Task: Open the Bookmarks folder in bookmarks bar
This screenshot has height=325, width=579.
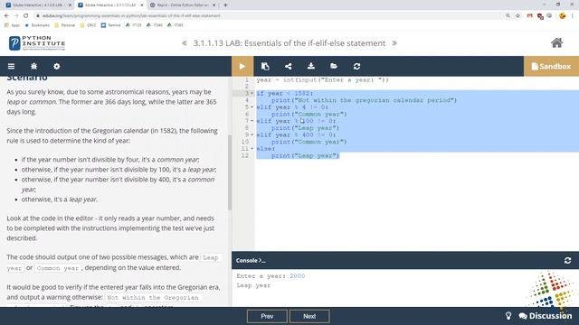Action: point(37,25)
